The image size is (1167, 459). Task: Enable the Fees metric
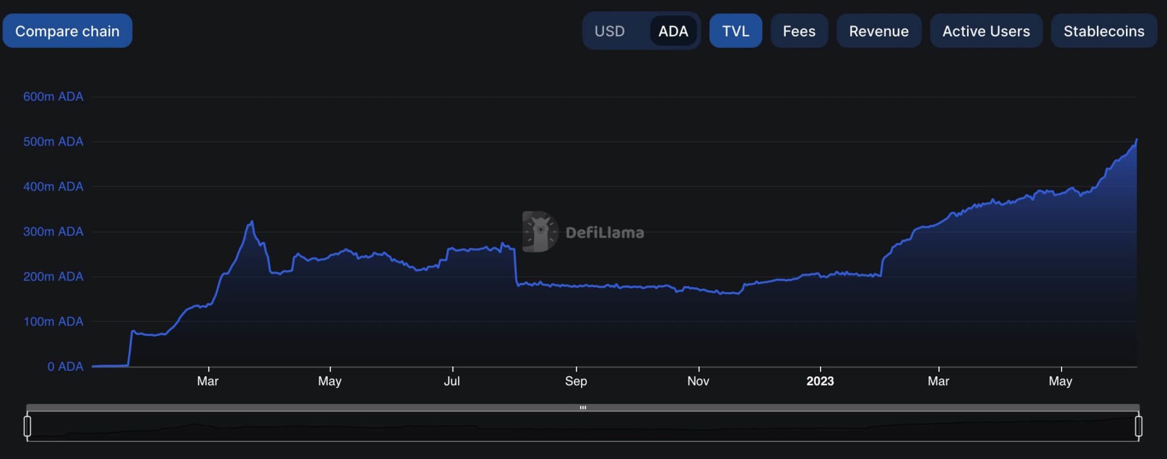pos(799,31)
